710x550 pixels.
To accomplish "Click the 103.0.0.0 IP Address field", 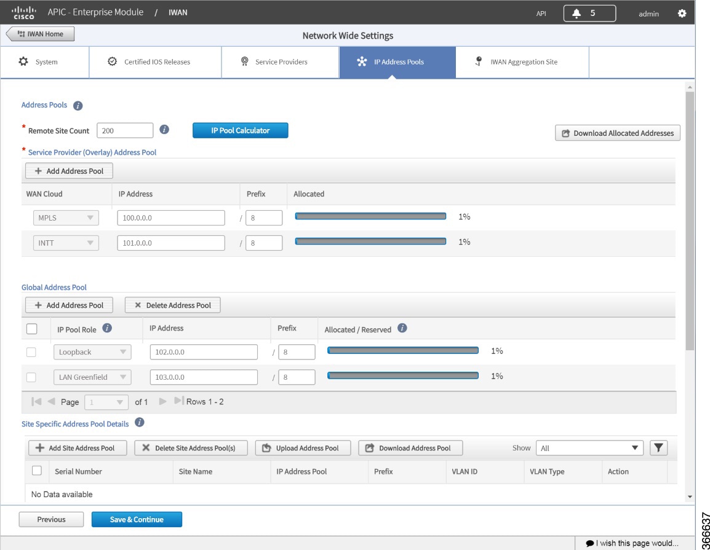I will click(204, 377).
